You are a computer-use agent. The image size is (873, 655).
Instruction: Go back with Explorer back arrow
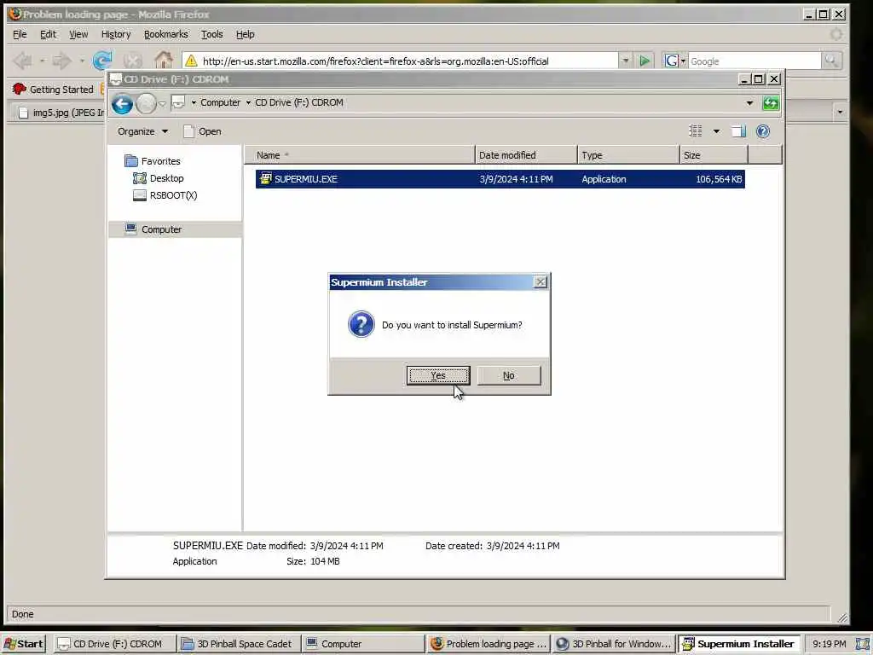(x=122, y=103)
